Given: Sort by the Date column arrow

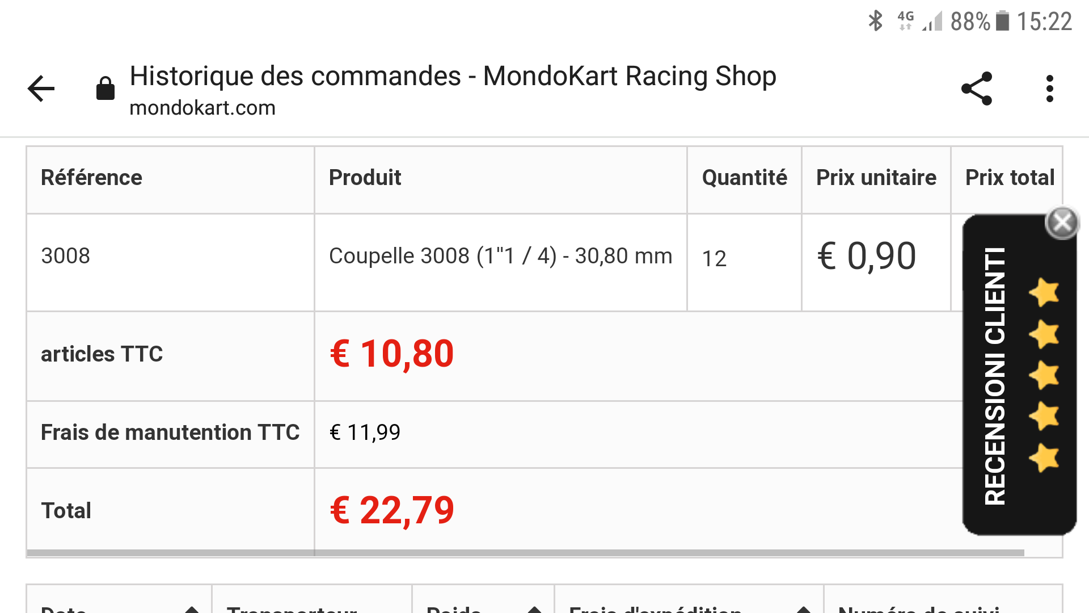Looking at the screenshot, I should point(192,609).
